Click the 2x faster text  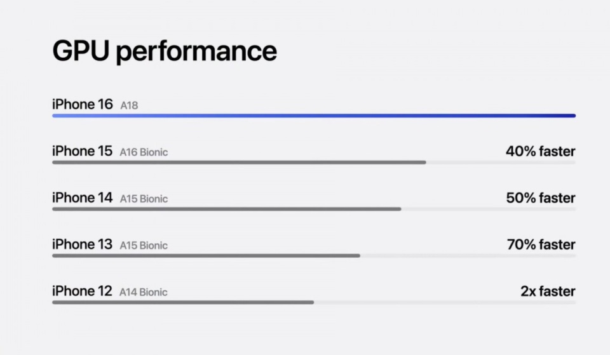(x=548, y=291)
